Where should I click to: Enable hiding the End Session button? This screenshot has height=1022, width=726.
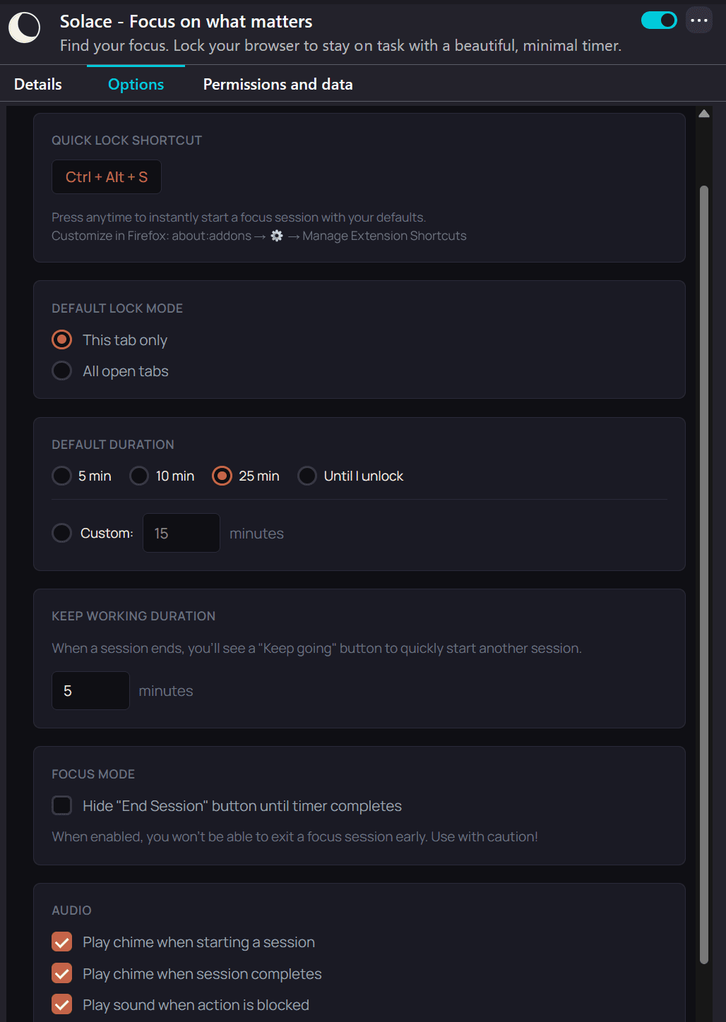pos(61,805)
